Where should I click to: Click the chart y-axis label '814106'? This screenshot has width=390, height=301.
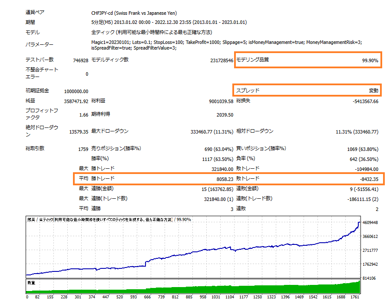tap(369, 278)
